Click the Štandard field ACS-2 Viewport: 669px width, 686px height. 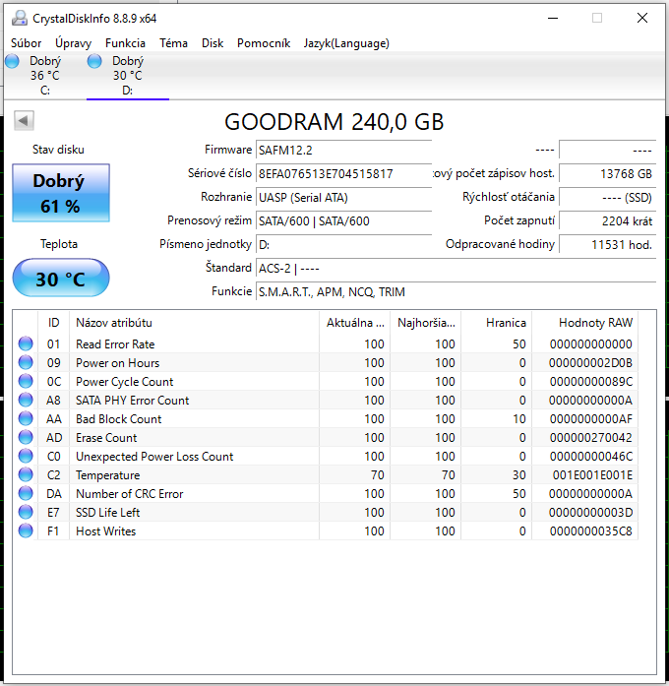click(456, 268)
